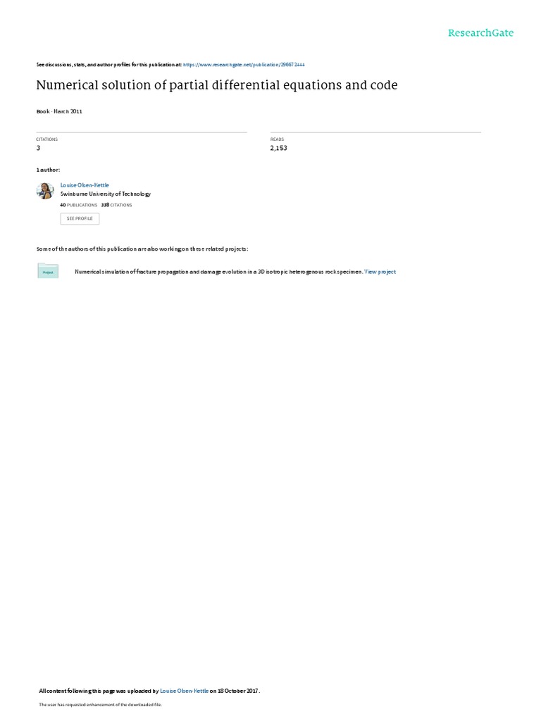The width and height of the screenshot is (541, 721).
Task: Click the fracture propagation project description text
Action: [218, 272]
